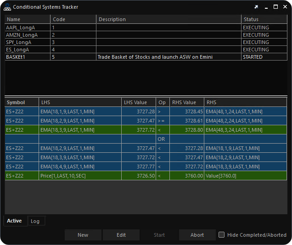This screenshot has height=245, width=292.
Task: Select the SPY_LongA system row
Action: (x=146, y=42)
